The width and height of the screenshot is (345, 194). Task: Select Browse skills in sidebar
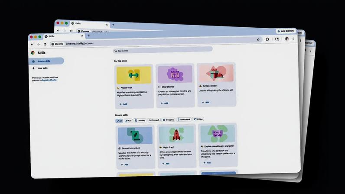46,61
